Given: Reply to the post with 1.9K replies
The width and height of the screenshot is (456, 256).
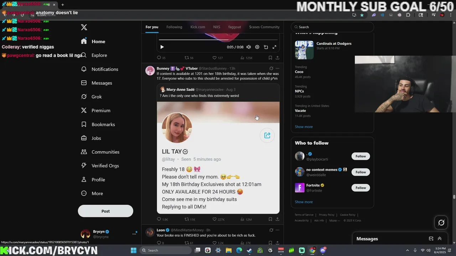Looking at the screenshot, I should 162,219.
